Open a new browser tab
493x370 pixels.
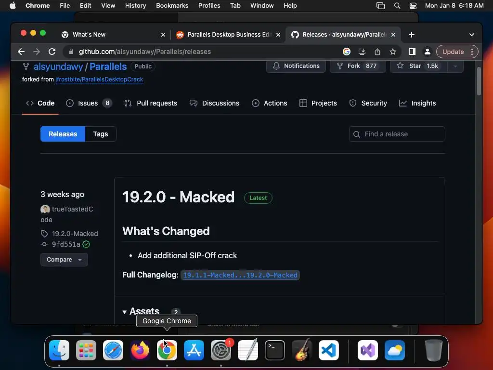(x=411, y=35)
